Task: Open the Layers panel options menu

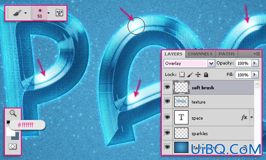Action: click(x=257, y=54)
